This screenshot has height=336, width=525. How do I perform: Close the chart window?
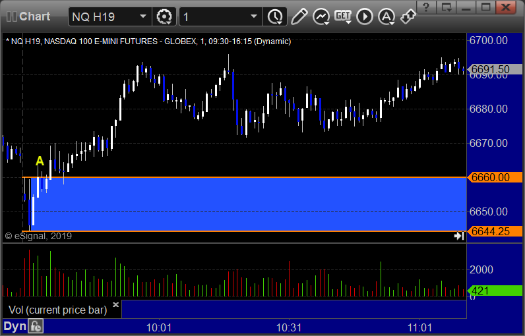coord(506,7)
